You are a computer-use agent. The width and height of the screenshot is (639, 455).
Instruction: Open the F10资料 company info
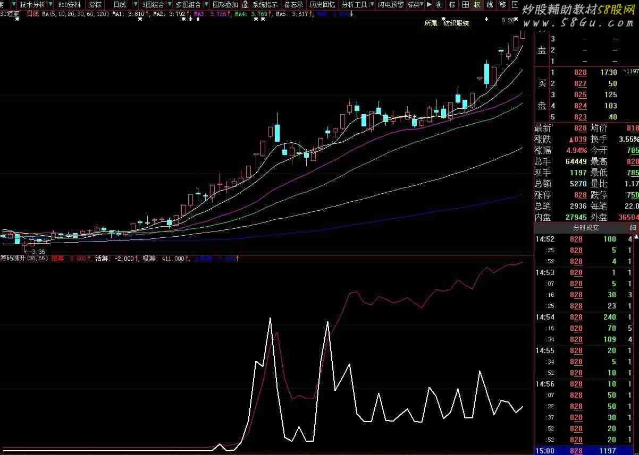tap(69, 4)
